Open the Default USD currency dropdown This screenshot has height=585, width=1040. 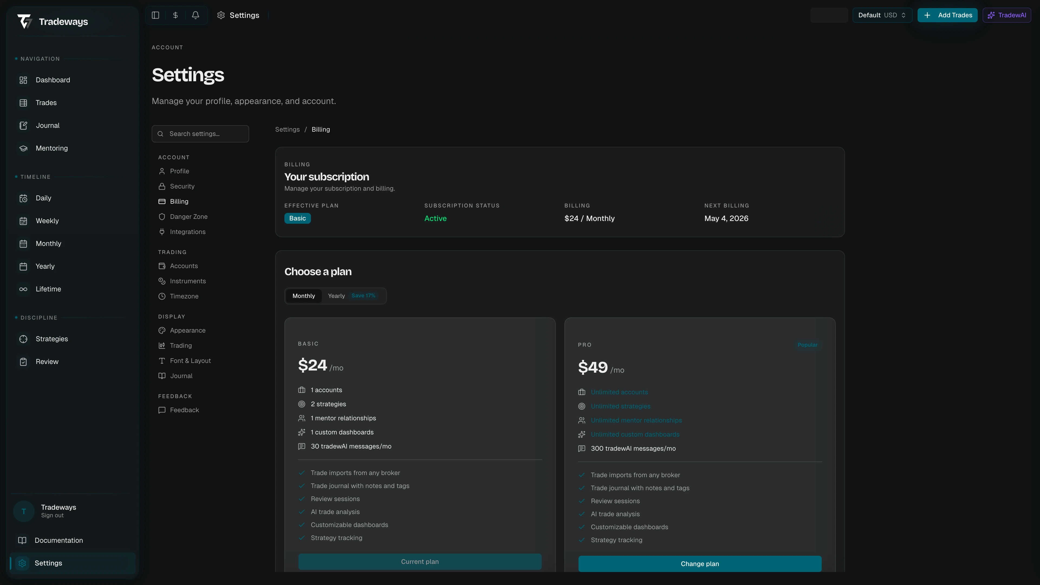(x=882, y=15)
